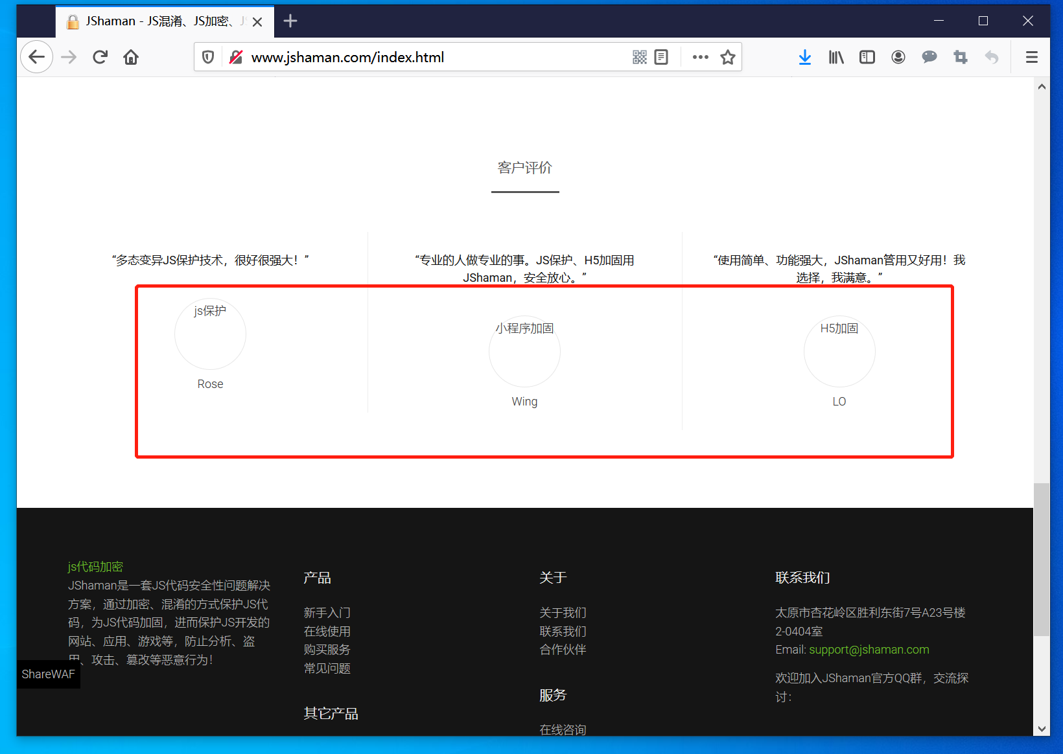Open the 关于我们 link
Image resolution: width=1063 pixels, height=754 pixels.
point(563,613)
